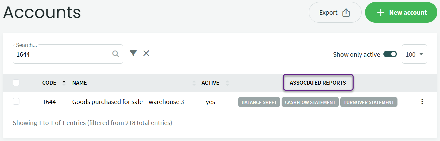Screen dimensions: 440x141
Task: Select the checkbox for account 1644
Action: click(16, 102)
